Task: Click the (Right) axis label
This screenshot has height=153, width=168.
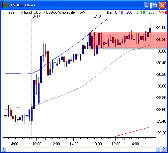Action: [27, 12]
